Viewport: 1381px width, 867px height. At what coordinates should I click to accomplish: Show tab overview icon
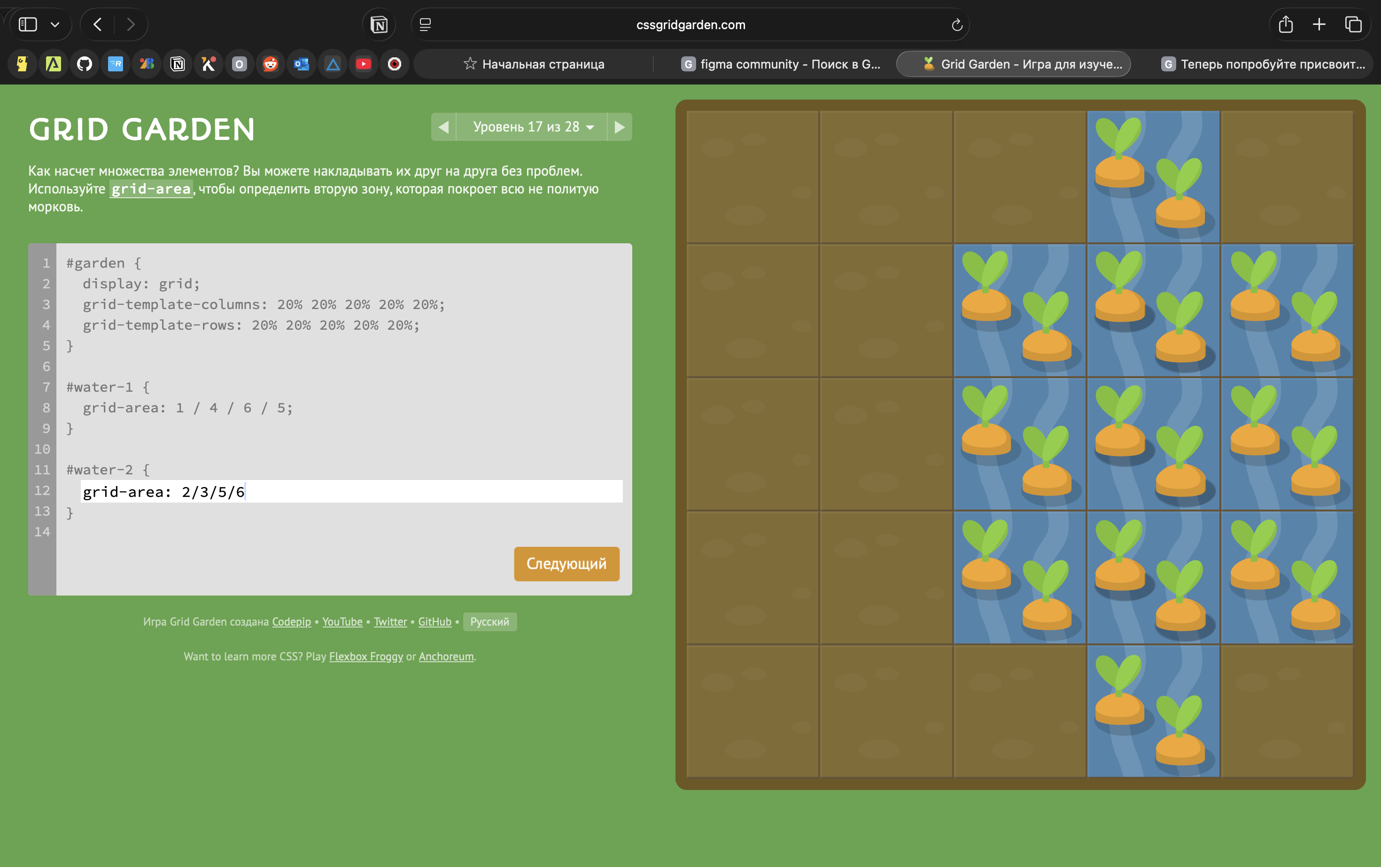pyautogui.click(x=1353, y=24)
